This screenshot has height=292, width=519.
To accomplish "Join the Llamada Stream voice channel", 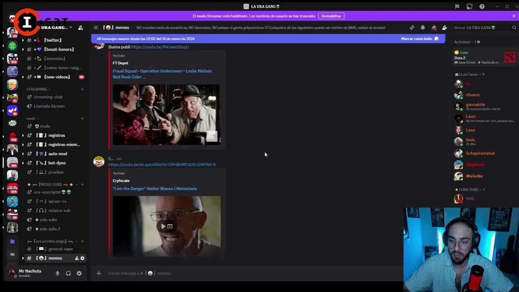I will pyautogui.click(x=49, y=106).
